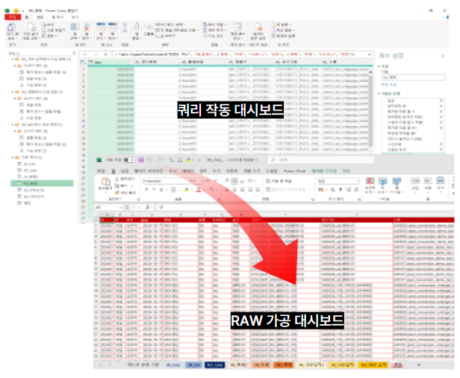Screen dimensions: 460x378
Task: Click the Undo icon in Excel title bar
Action: [x=149, y=160]
